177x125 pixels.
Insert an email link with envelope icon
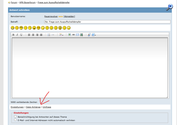pos(77,35)
